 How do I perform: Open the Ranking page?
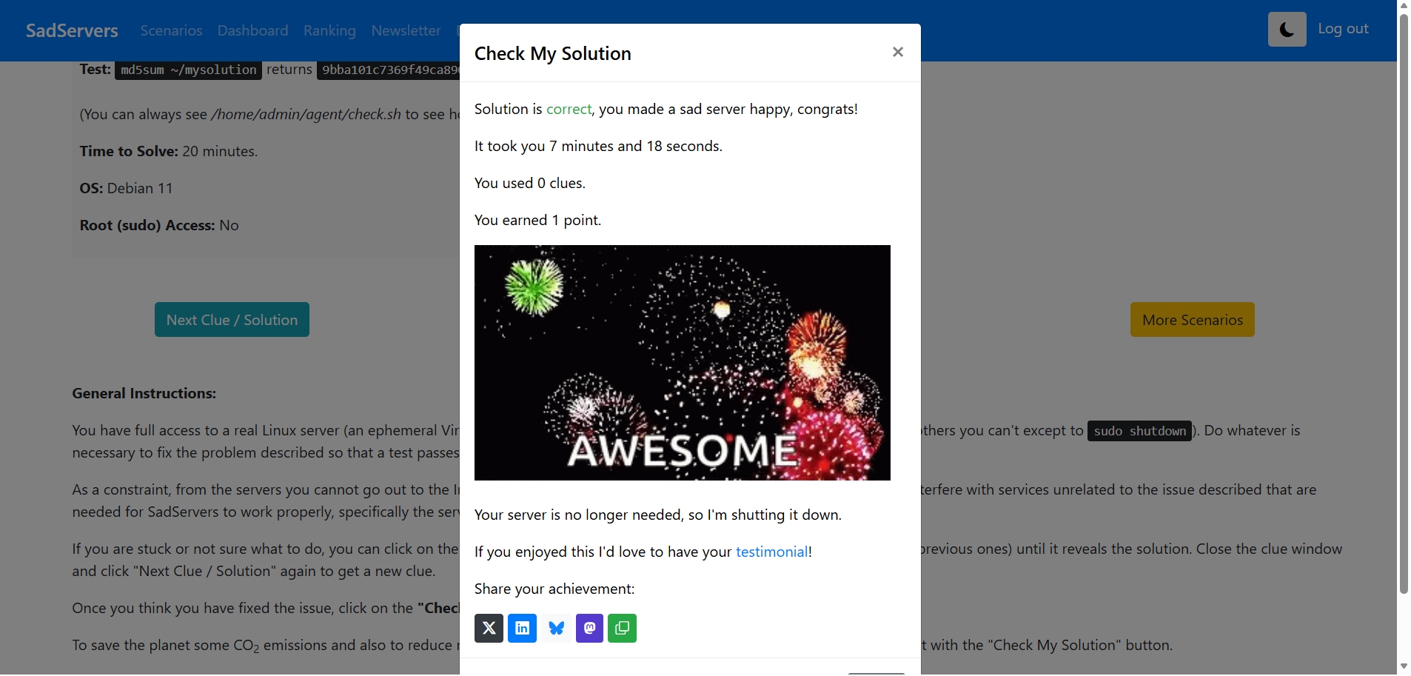point(329,30)
